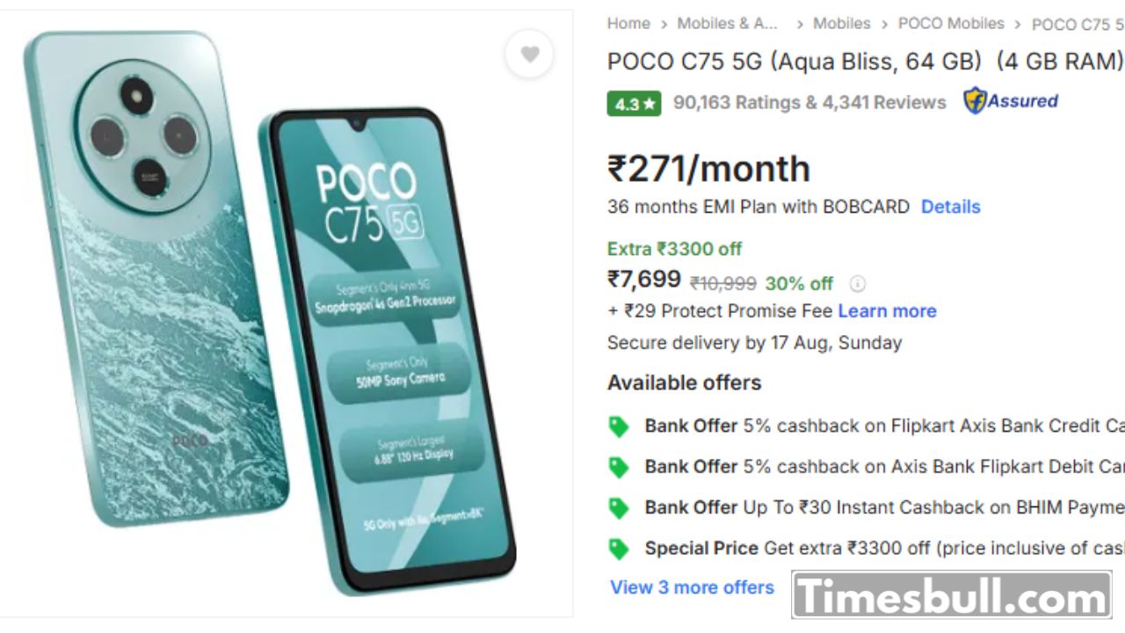Image resolution: width=1125 pixels, height=633 pixels.
Task: Click the Flipkart Assured badge
Action: point(1011,101)
